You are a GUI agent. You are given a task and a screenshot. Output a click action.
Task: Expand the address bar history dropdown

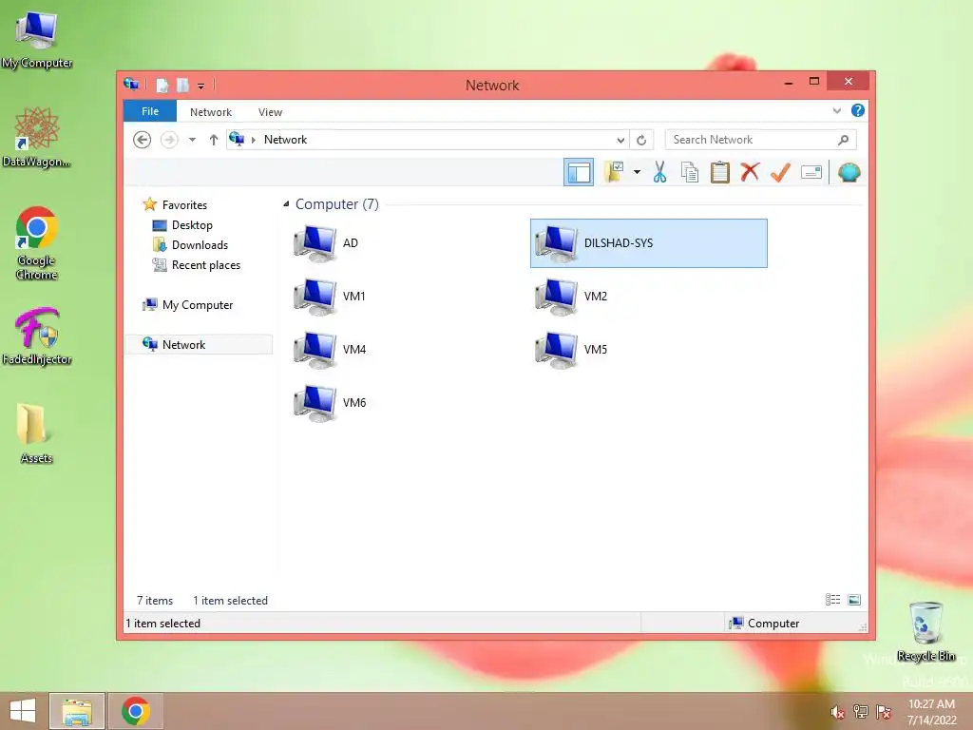pos(620,140)
